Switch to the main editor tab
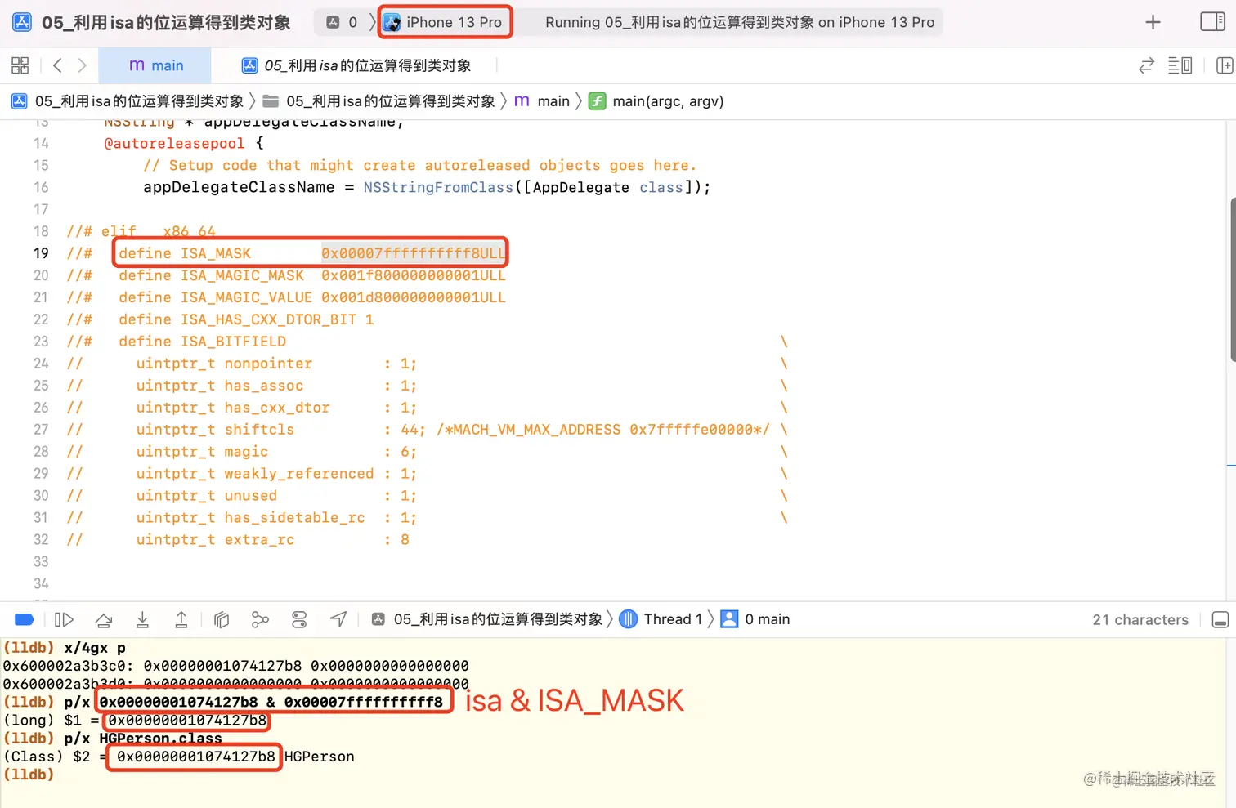This screenshot has height=808, width=1236. coord(155,65)
